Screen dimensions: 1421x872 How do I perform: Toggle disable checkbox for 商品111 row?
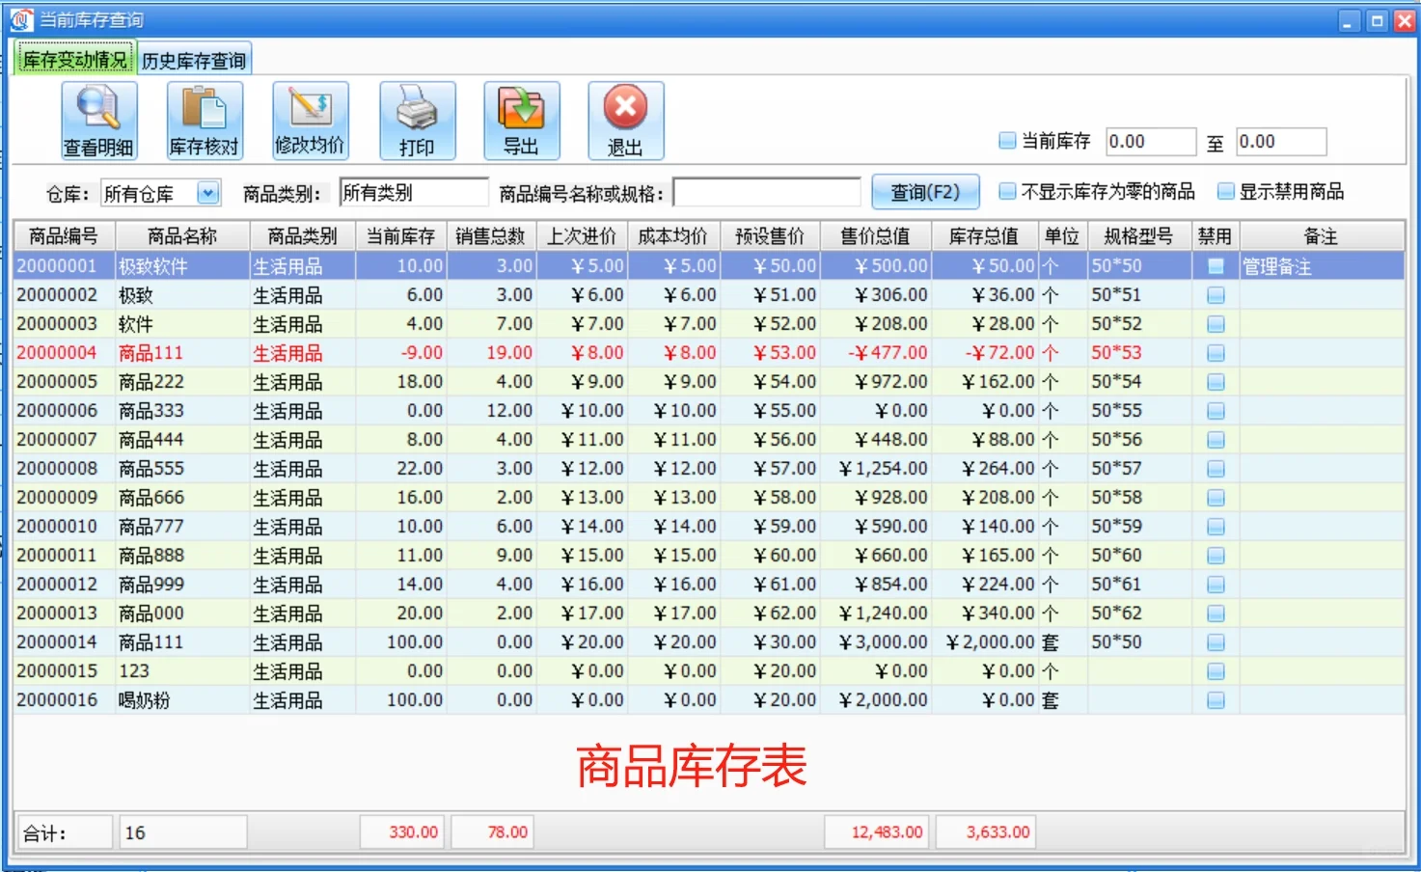point(1215,353)
